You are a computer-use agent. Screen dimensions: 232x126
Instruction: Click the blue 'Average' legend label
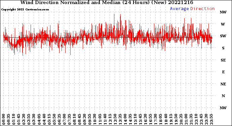point(179,9)
